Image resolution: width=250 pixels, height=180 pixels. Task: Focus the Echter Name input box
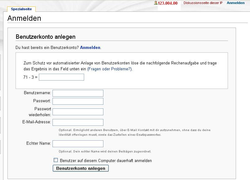point(78,143)
